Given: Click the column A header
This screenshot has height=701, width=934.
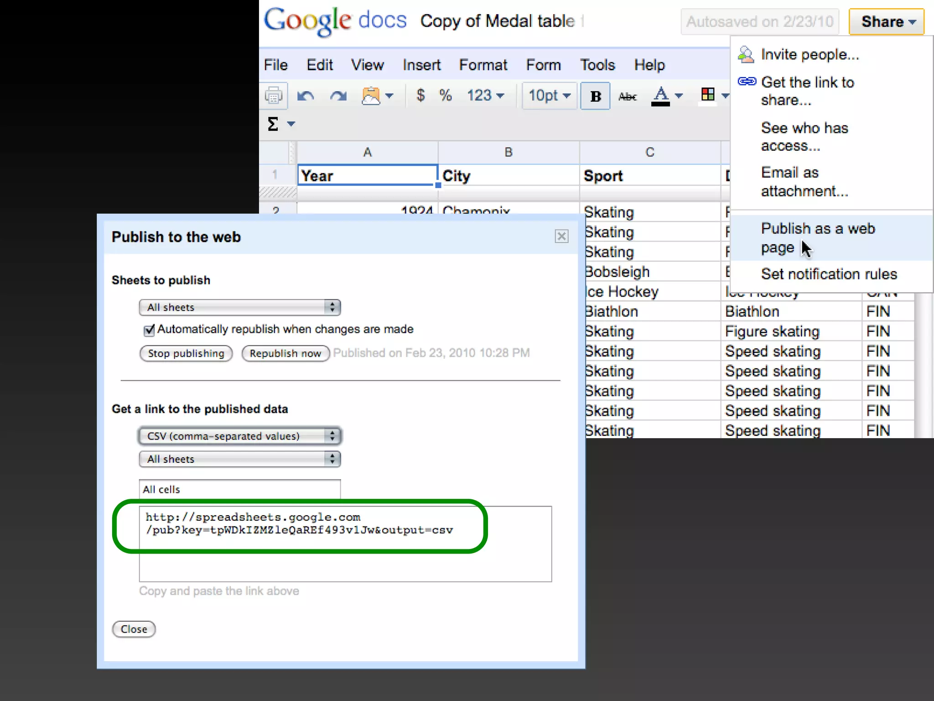Looking at the screenshot, I should 368,152.
